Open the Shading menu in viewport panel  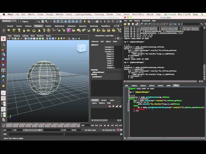click(x=17, y=36)
